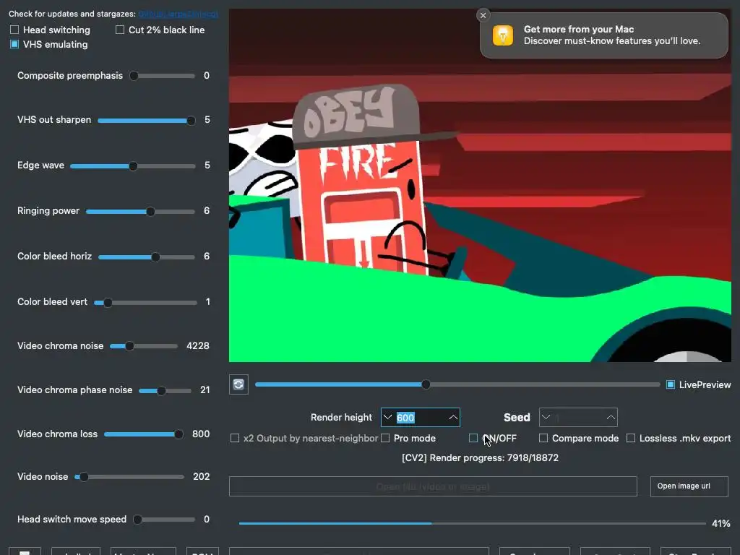Toggle the Cut 2% black line checkbox
Screen dimensions: 740x555
pyautogui.click(x=120, y=30)
